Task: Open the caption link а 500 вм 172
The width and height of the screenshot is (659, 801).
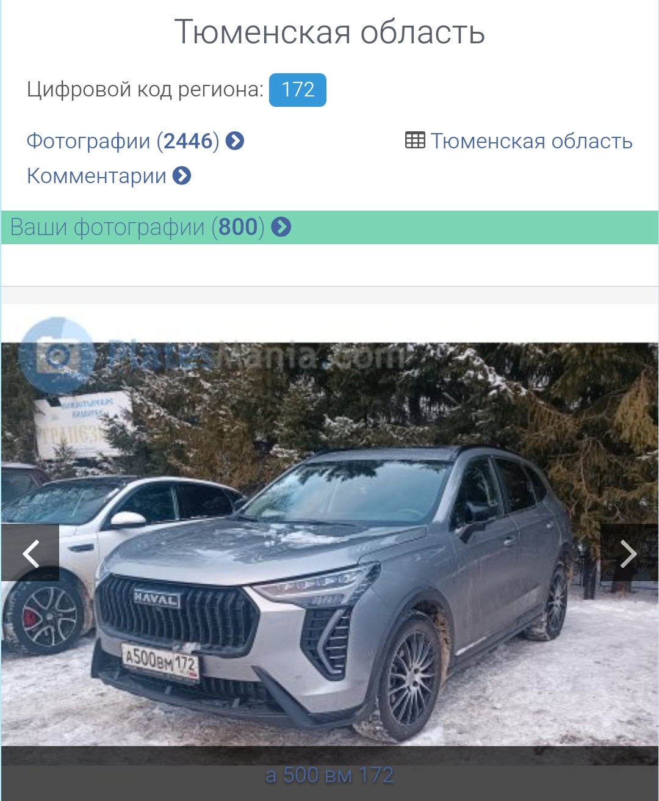Action: pyautogui.click(x=329, y=775)
